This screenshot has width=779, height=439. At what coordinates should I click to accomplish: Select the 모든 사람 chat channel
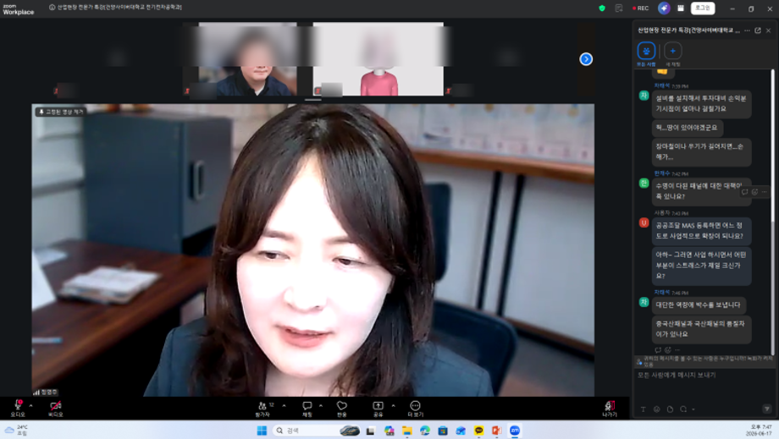tap(646, 53)
